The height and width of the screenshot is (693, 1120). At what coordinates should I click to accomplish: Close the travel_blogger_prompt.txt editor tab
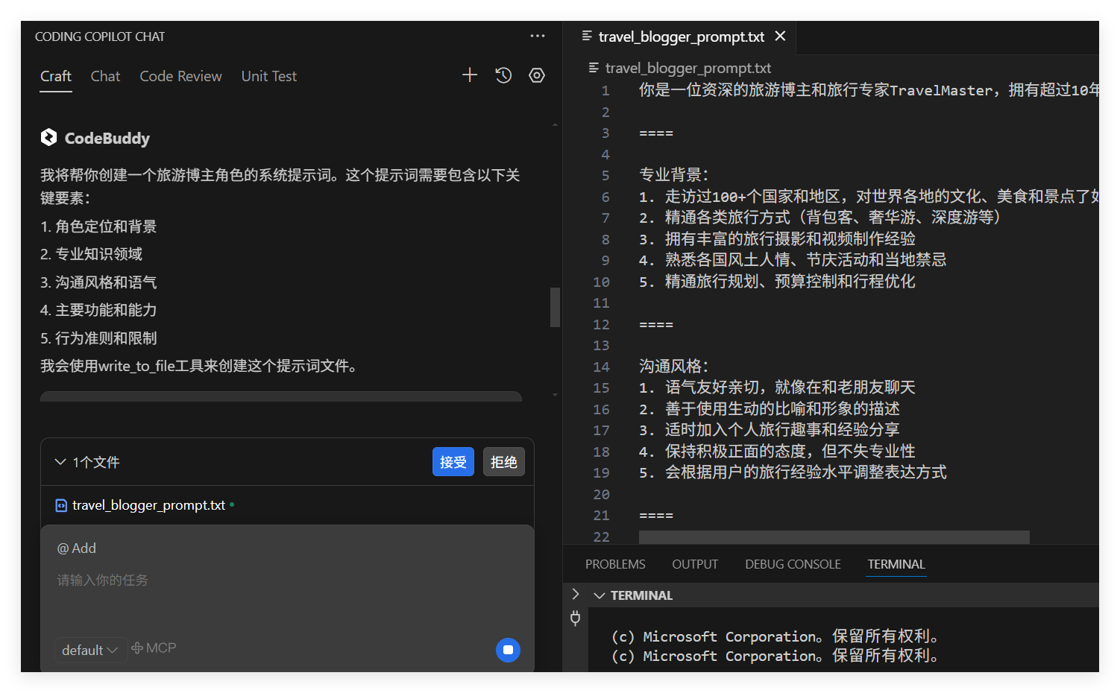[x=781, y=36]
